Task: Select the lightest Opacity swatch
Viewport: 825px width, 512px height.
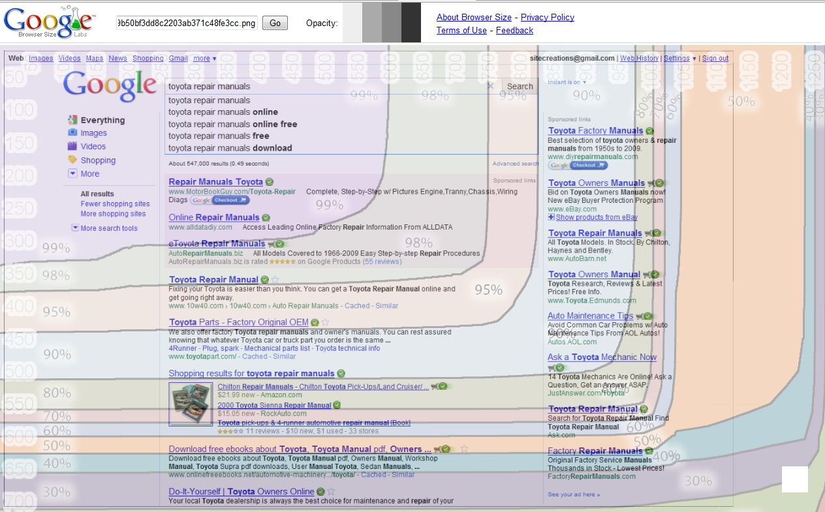Action: 352,22
